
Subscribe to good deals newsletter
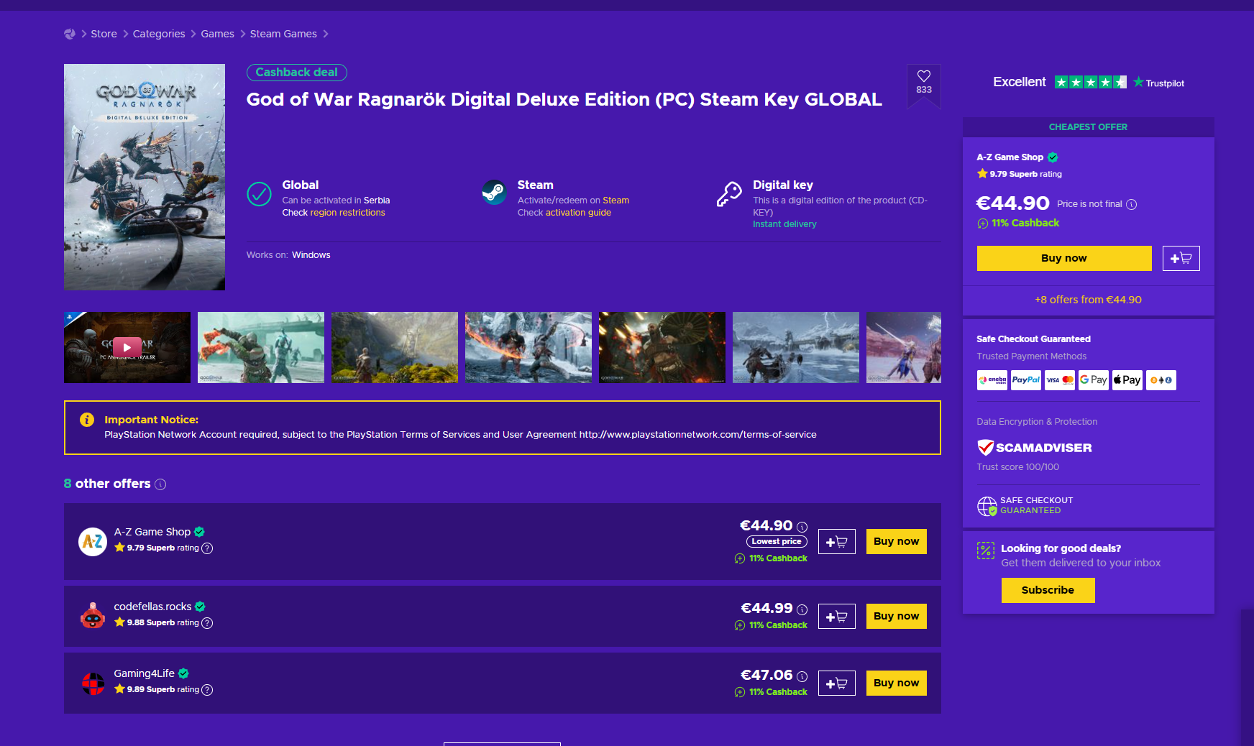click(1048, 590)
